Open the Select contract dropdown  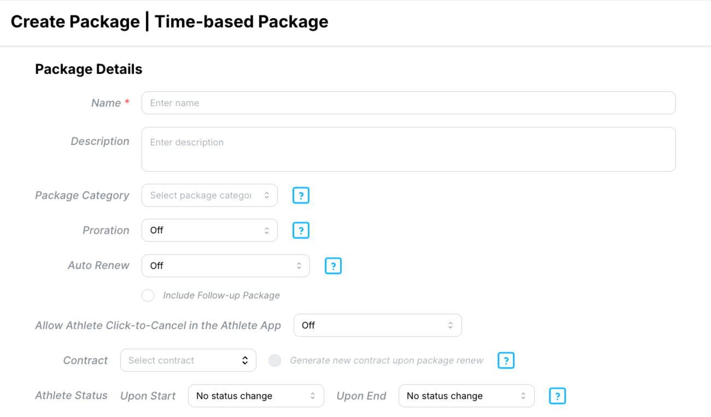click(x=188, y=360)
